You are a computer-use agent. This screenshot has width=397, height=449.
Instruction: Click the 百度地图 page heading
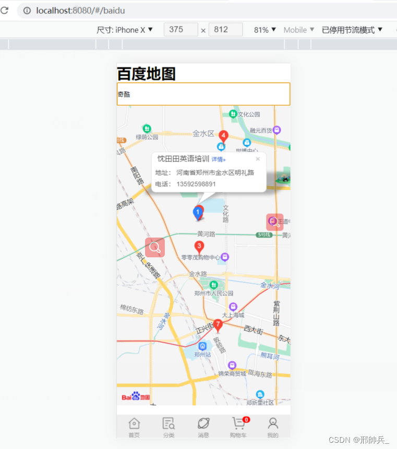[x=146, y=74]
